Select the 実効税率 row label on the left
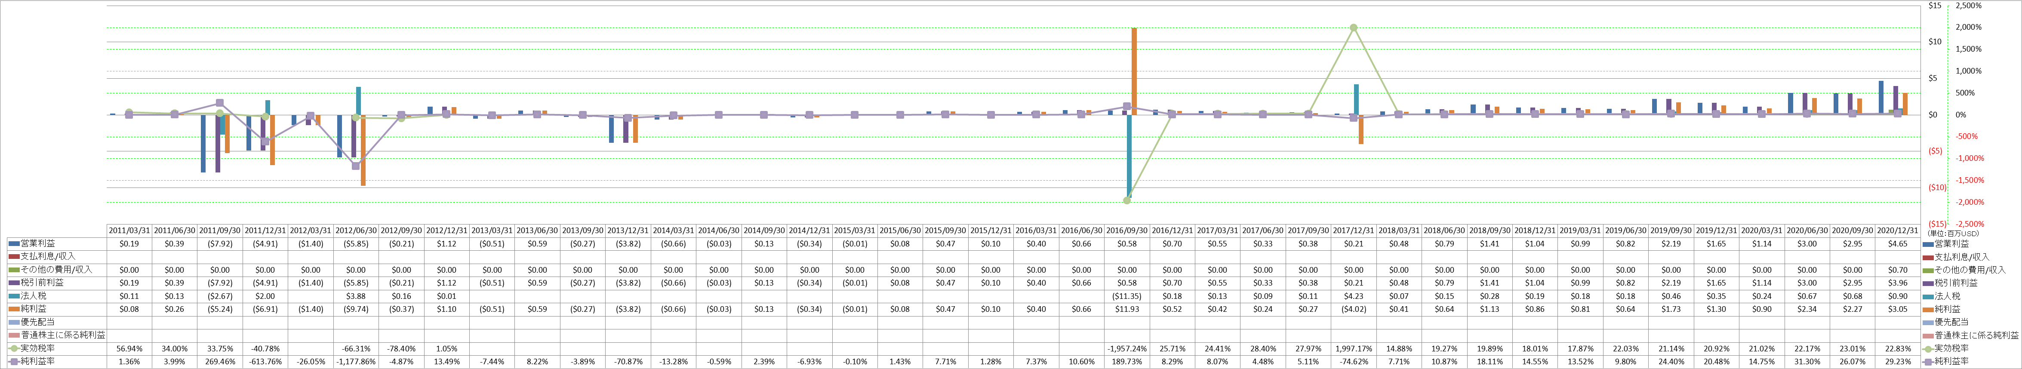 pyautogui.click(x=38, y=349)
